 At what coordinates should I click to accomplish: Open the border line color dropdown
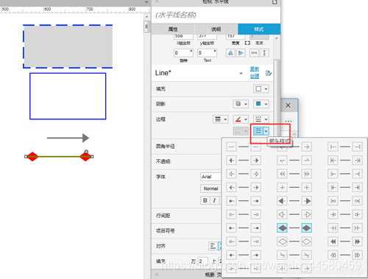(241, 119)
